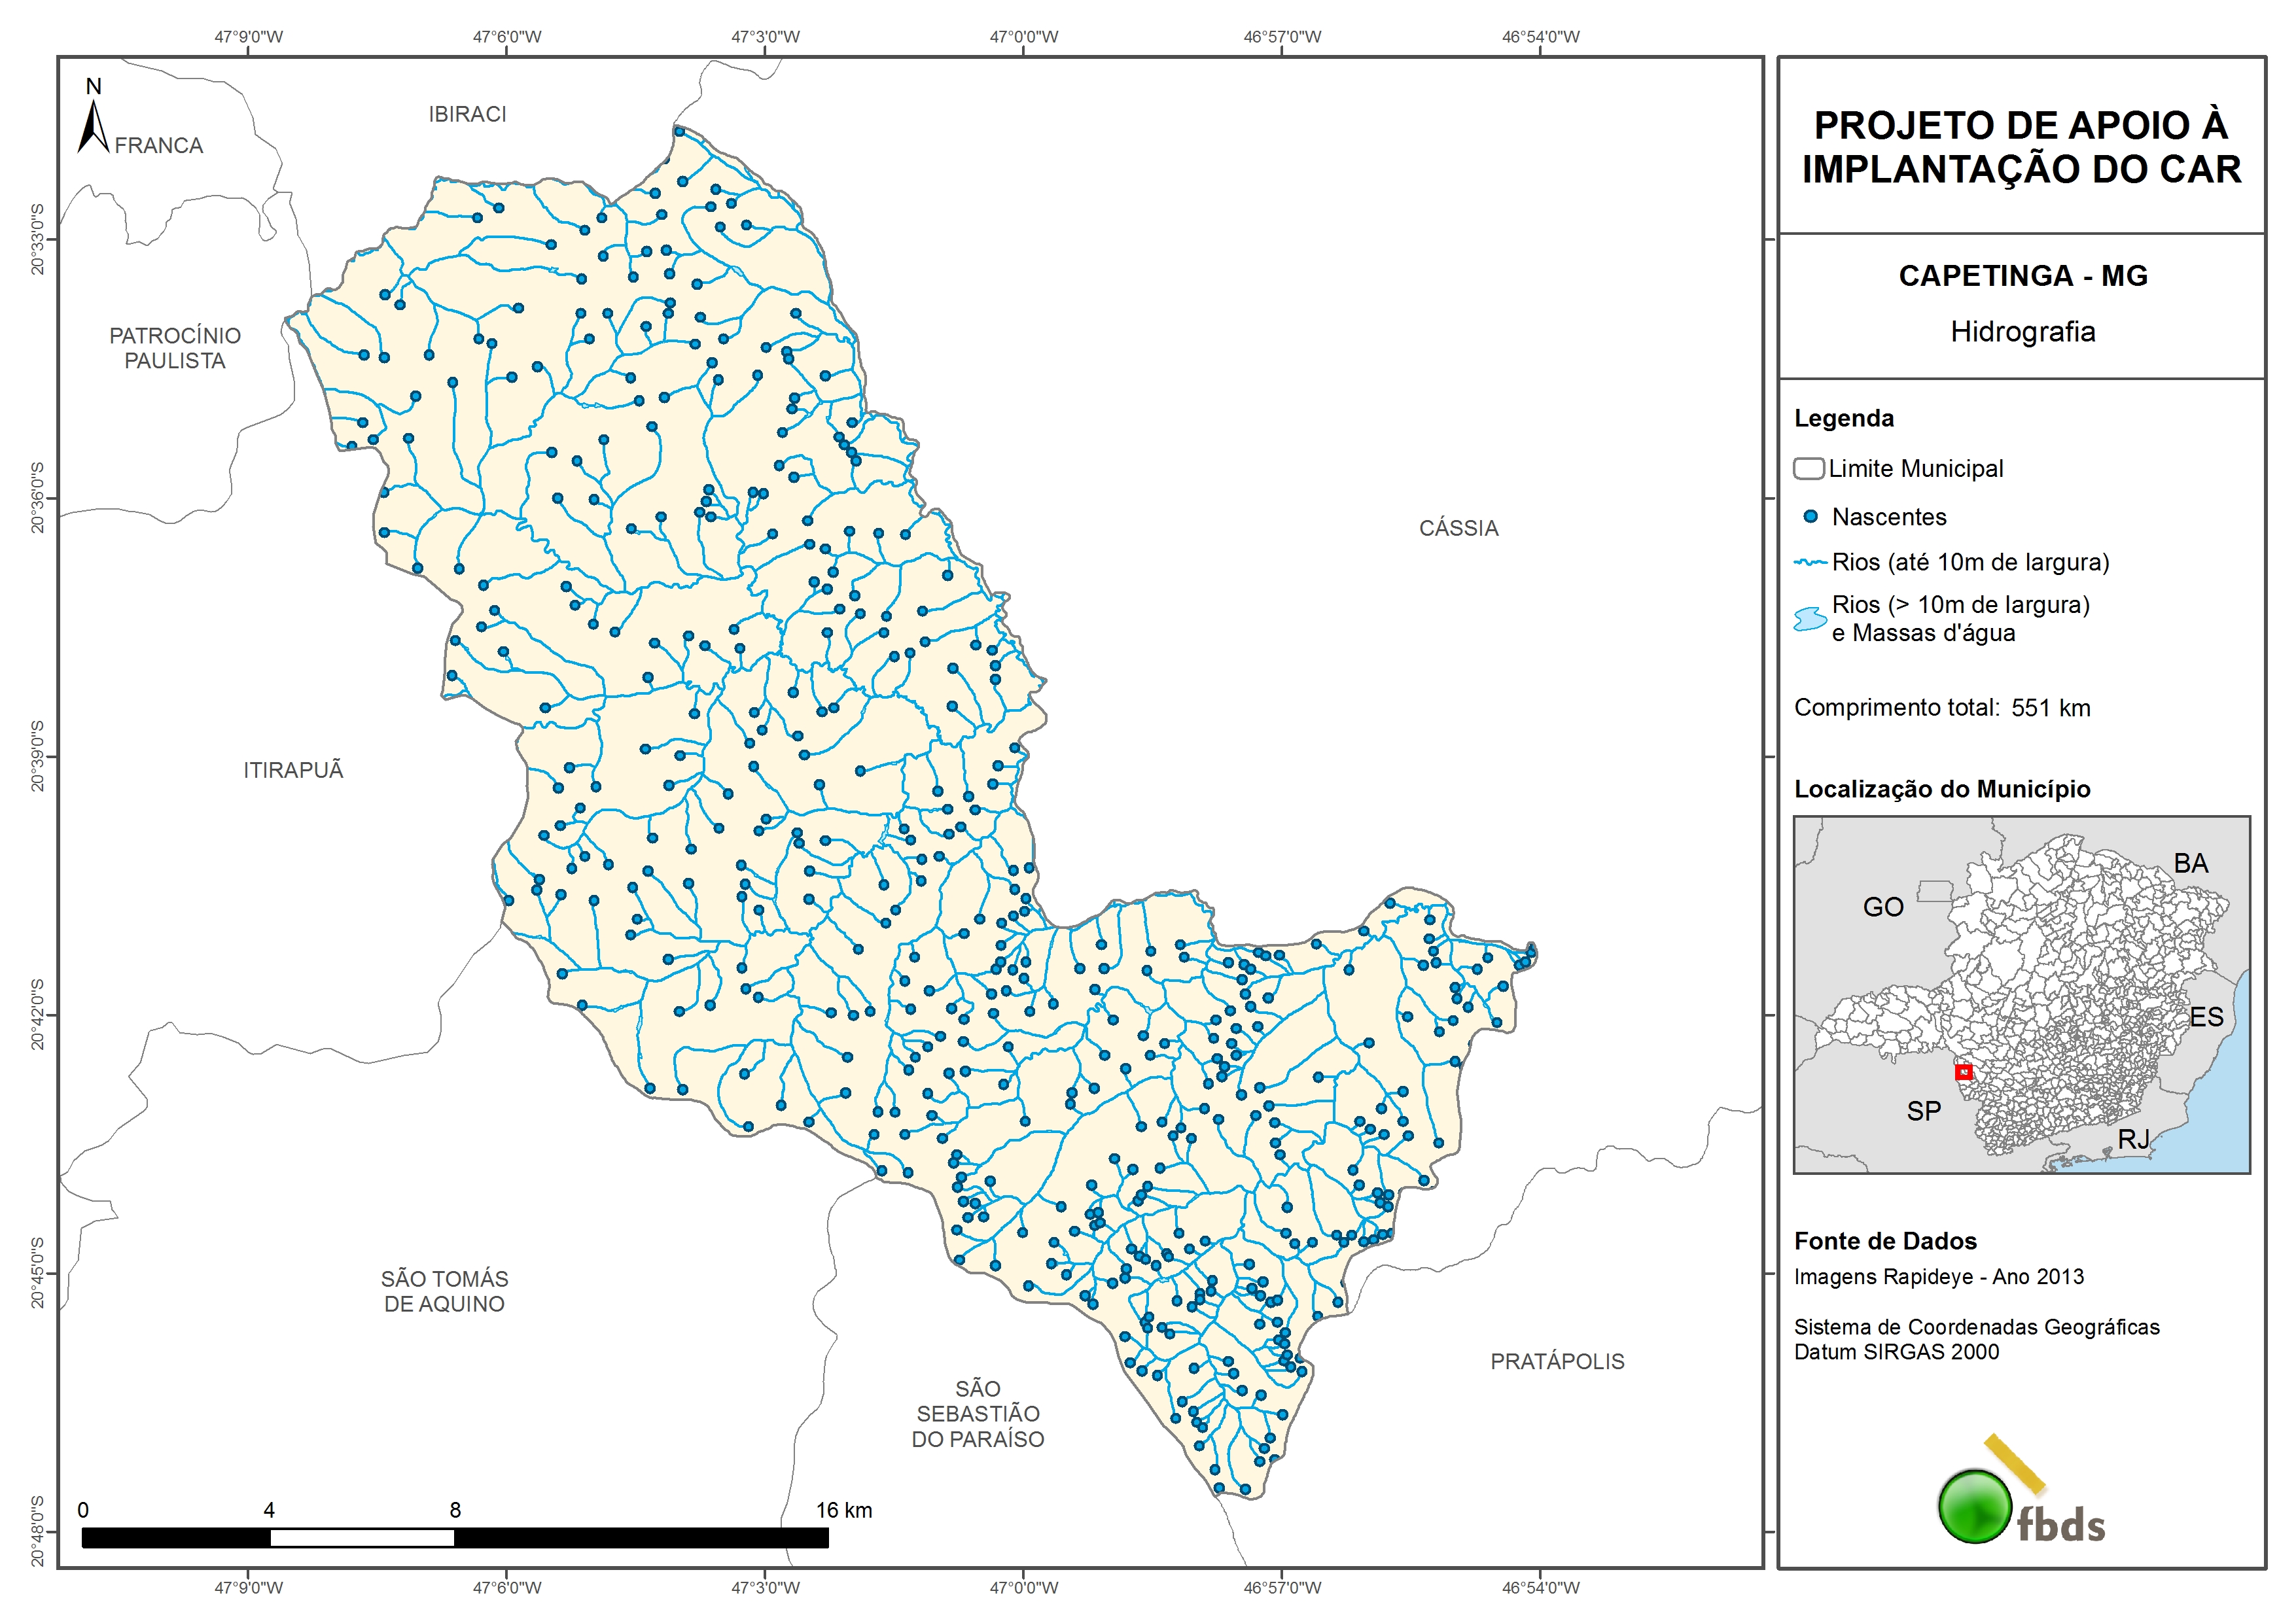Click the Comprimento total 551 km text
The width and height of the screenshot is (2296, 1623).
(x=1941, y=708)
